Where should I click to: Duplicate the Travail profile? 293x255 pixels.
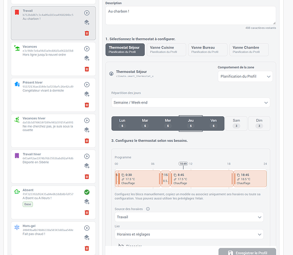87,22
